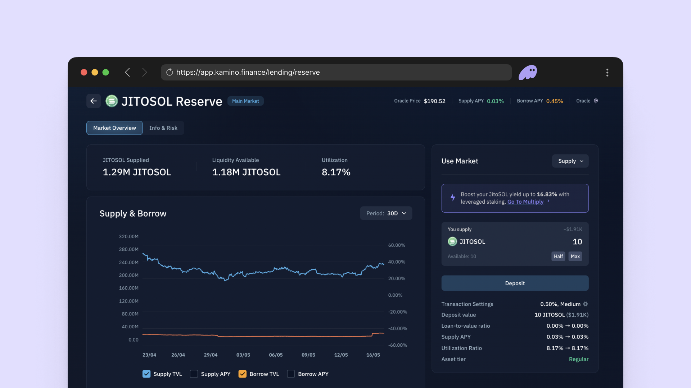Reload page with browser refresh icon

pyautogui.click(x=170, y=72)
